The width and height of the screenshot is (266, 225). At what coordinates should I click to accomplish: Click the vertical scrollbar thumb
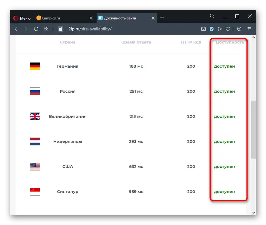253,129
